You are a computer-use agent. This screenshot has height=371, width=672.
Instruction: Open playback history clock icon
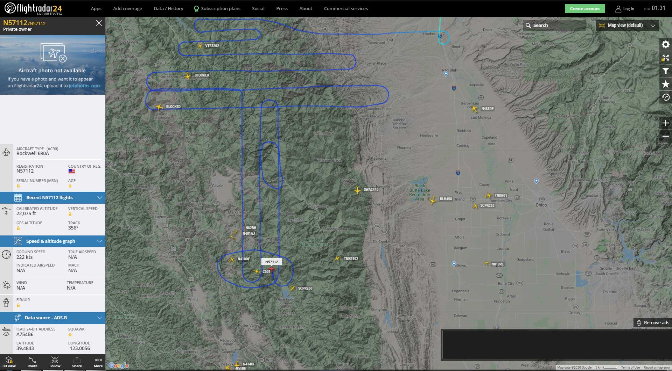(x=665, y=97)
